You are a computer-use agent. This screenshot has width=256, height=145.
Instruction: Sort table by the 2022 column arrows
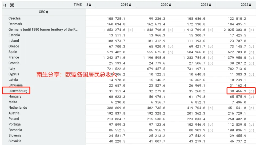pos(250,5)
